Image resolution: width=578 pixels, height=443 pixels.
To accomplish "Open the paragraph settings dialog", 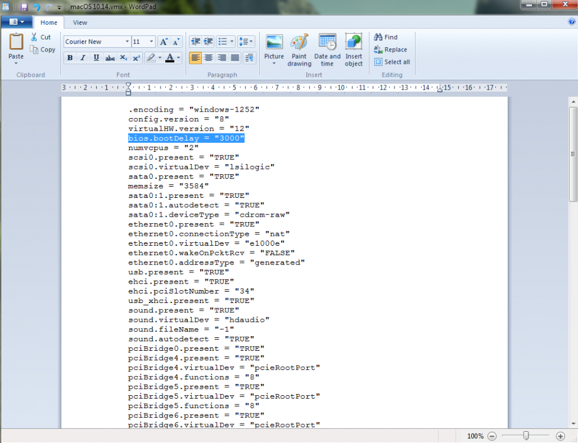I will pos(250,58).
